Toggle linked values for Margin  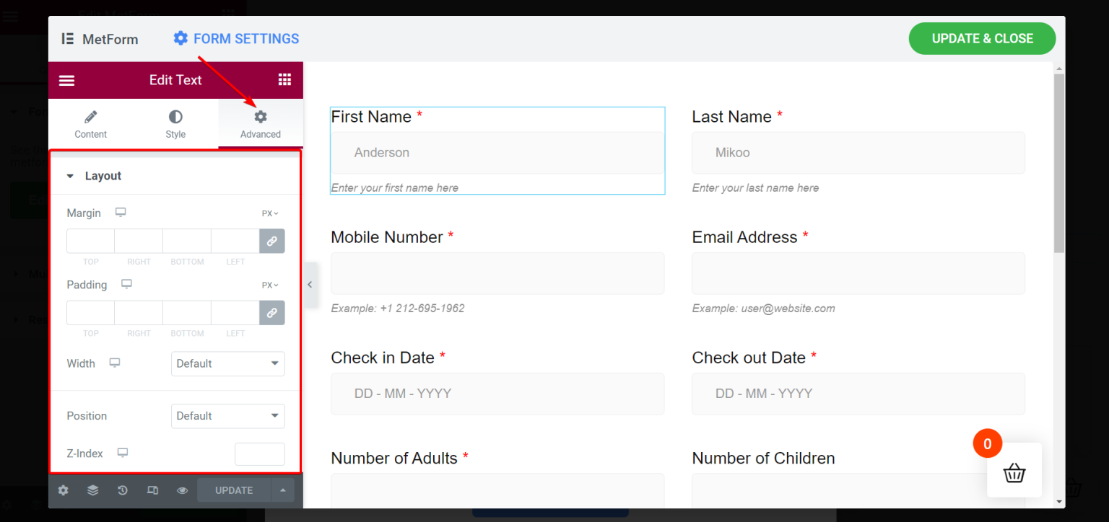pyautogui.click(x=272, y=241)
